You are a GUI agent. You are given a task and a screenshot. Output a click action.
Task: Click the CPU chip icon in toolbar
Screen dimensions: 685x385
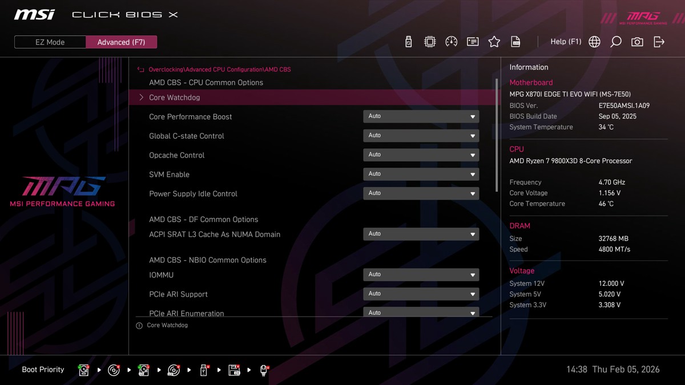pos(430,42)
